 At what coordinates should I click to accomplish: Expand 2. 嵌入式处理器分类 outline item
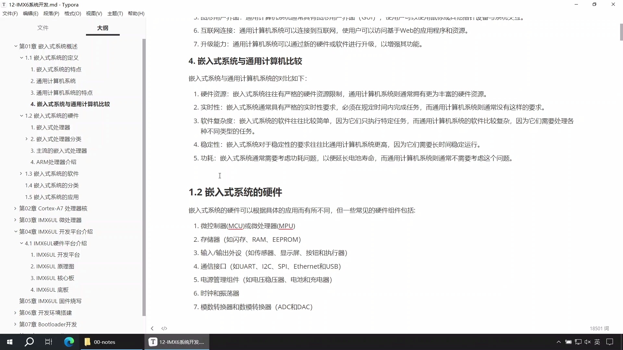coord(27,139)
